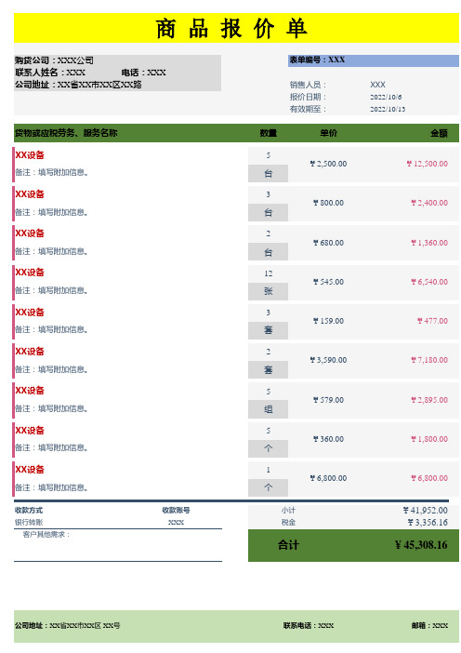
Task: Select the amount ¥477.00 cell
Action: coord(432,321)
